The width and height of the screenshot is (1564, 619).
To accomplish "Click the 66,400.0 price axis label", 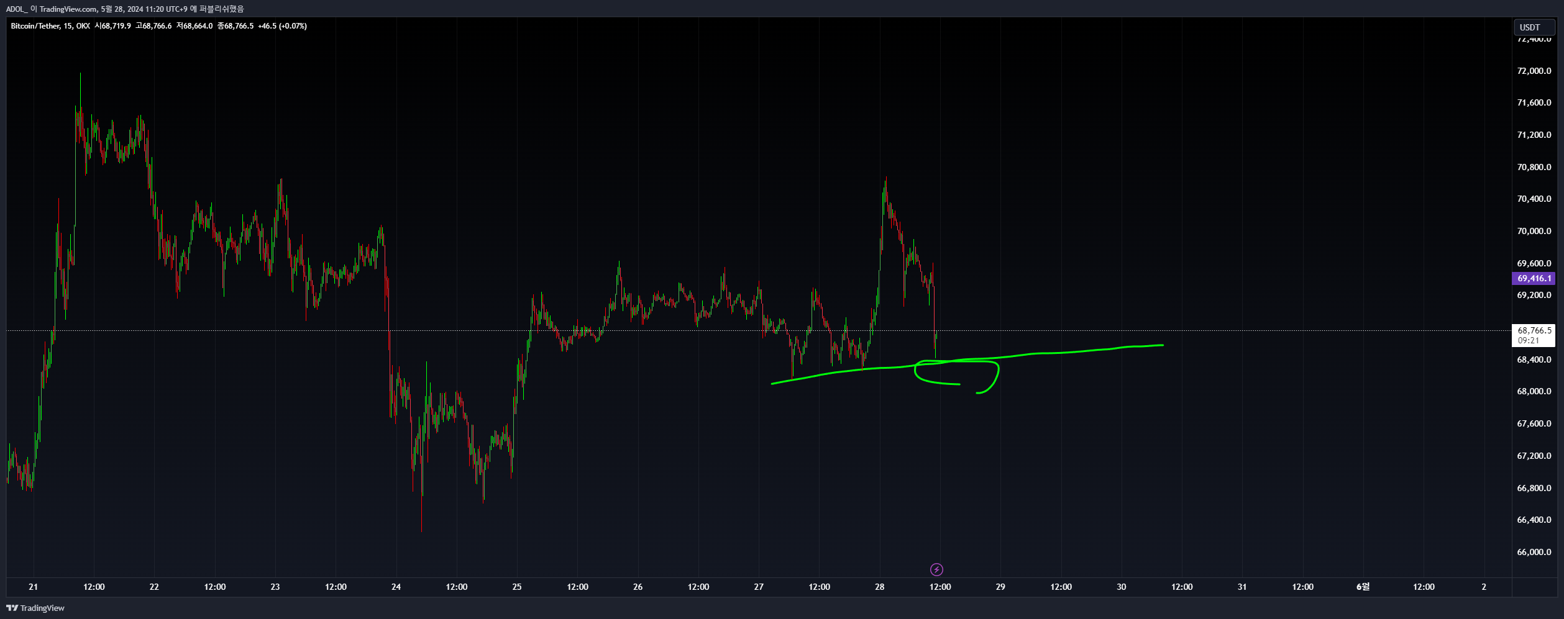I will 1534,520.
